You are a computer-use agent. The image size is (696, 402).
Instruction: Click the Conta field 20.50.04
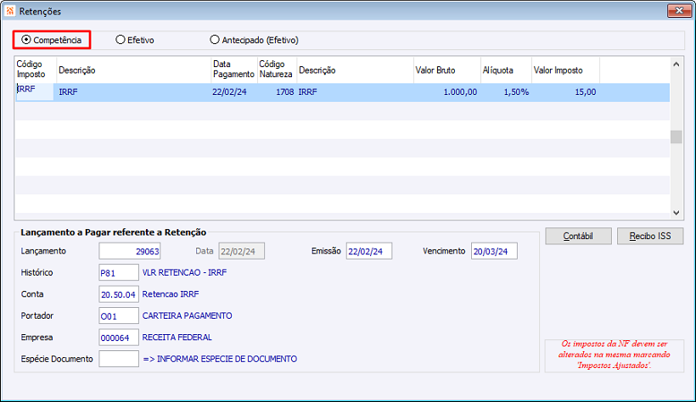119,294
